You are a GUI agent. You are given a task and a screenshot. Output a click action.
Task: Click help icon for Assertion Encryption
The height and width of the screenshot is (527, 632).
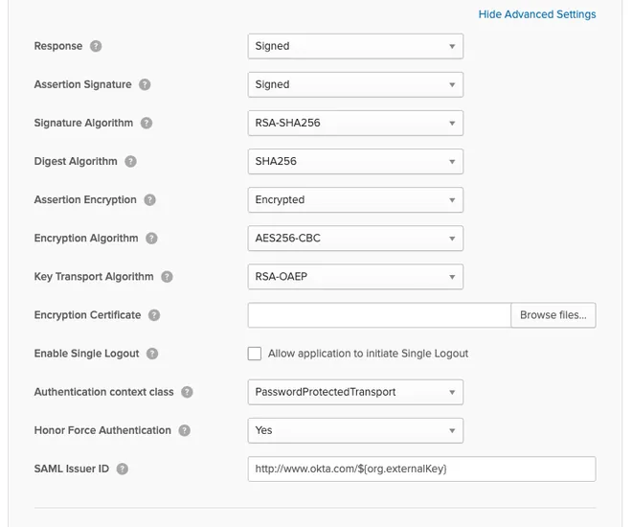[150, 200]
